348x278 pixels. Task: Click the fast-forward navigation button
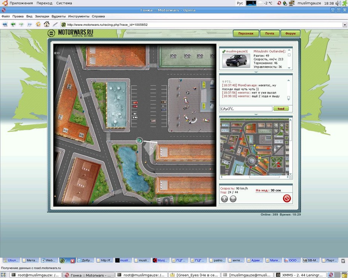[x=30, y=24]
